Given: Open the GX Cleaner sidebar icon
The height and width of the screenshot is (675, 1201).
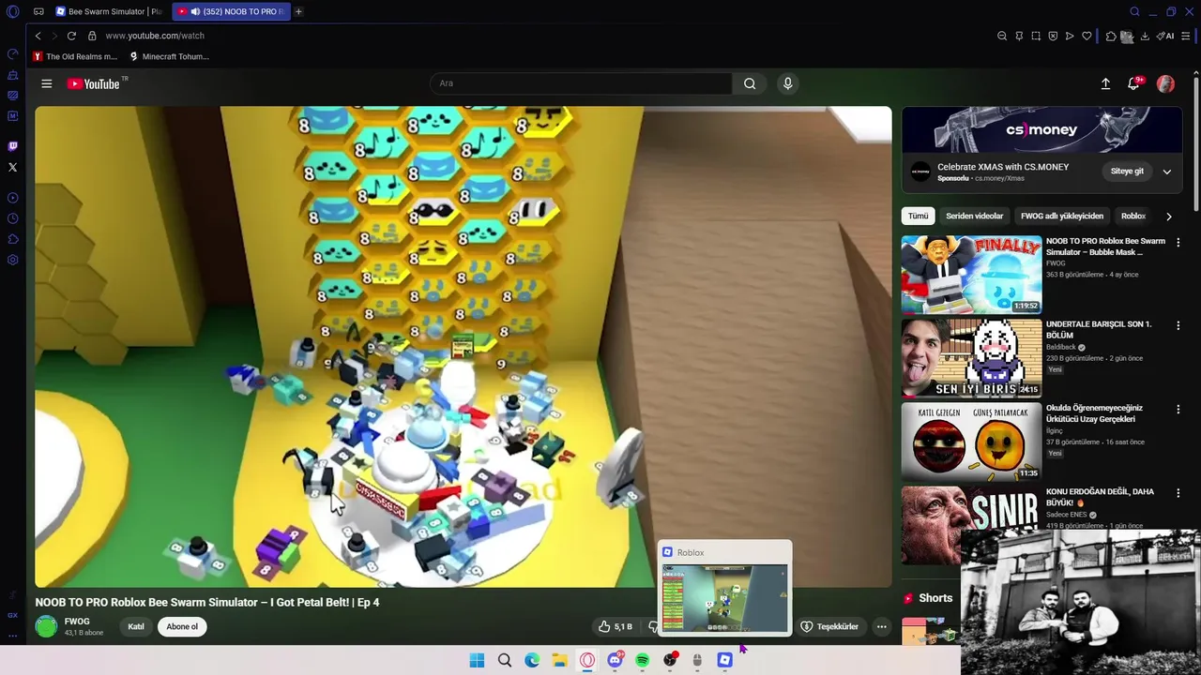Looking at the screenshot, I should 13,96.
